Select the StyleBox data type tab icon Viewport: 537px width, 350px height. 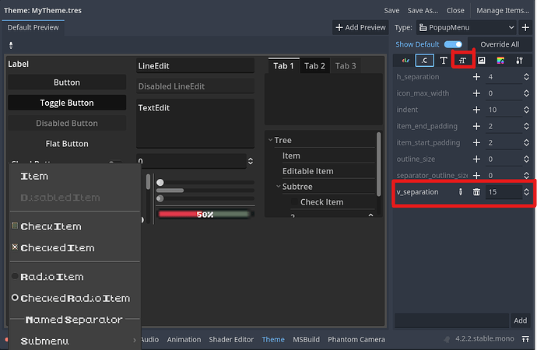tap(500, 61)
